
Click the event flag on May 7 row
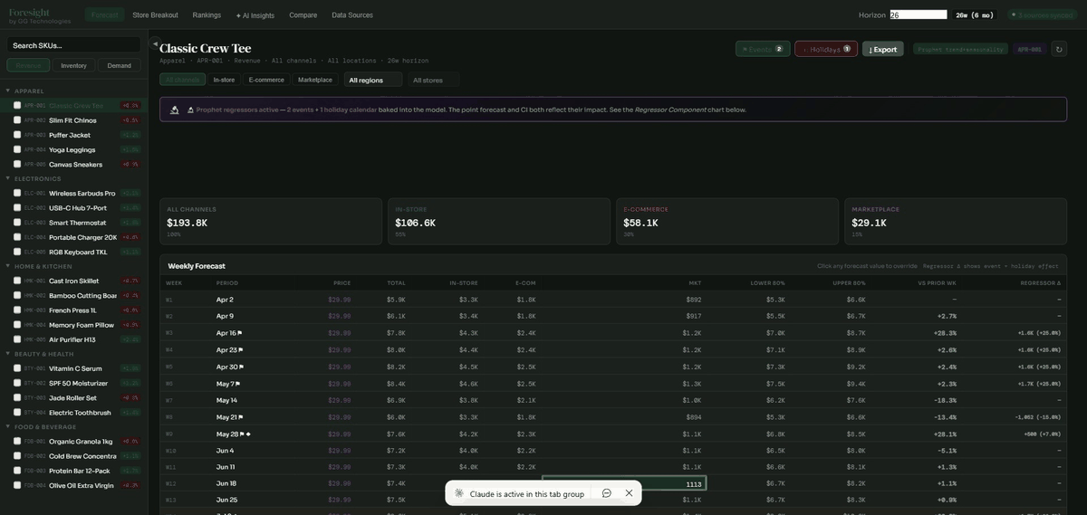coord(237,384)
